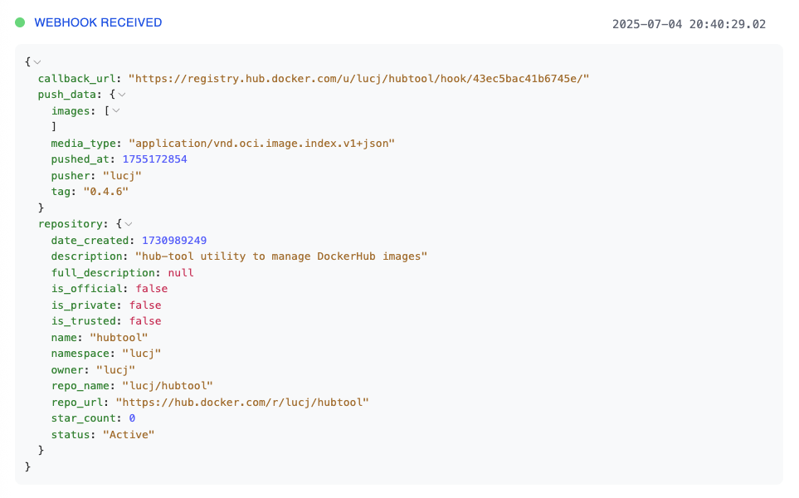Click the tag key

point(61,192)
